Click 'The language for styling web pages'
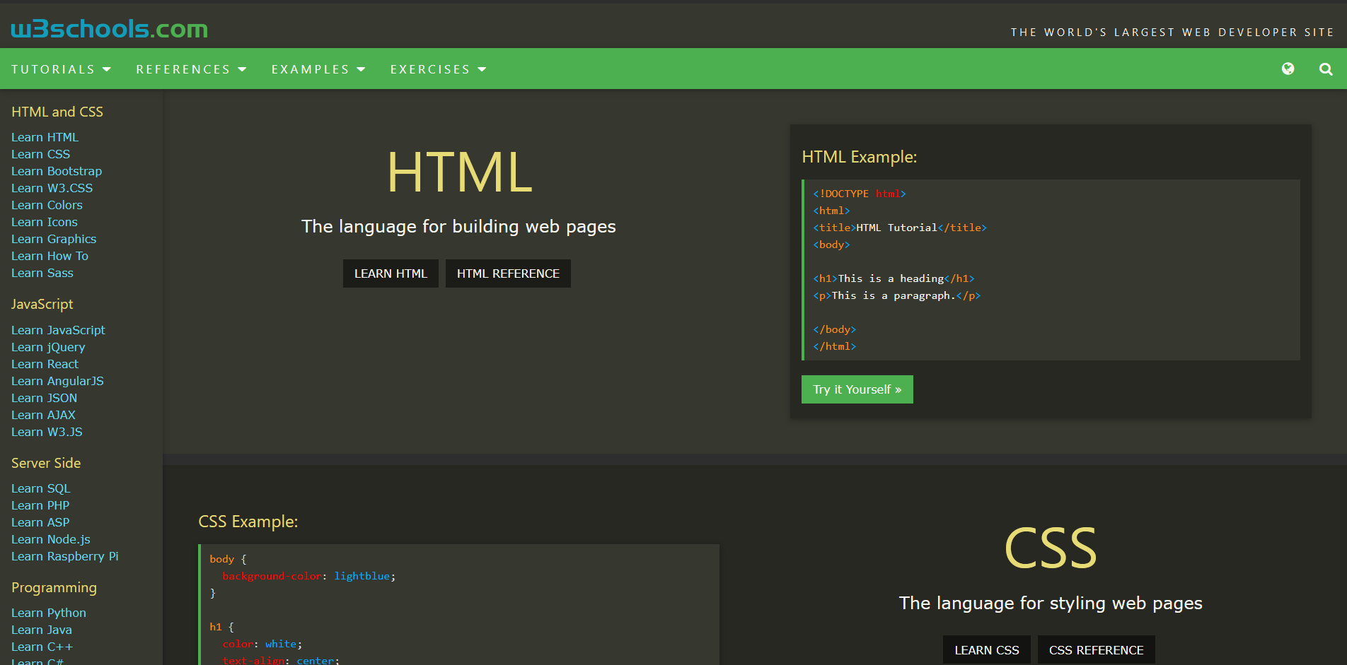The image size is (1347, 665). click(x=1051, y=603)
